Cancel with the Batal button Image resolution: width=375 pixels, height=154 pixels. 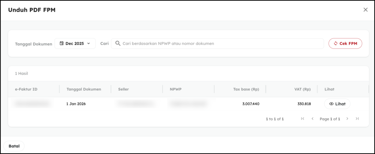[x=14, y=146]
